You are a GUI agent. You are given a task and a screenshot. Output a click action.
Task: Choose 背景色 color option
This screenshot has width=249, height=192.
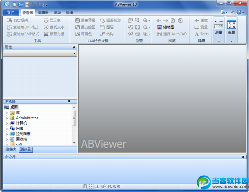point(84,34)
